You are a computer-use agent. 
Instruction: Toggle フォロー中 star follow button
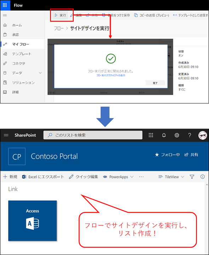pyautogui.click(x=167, y=155)
